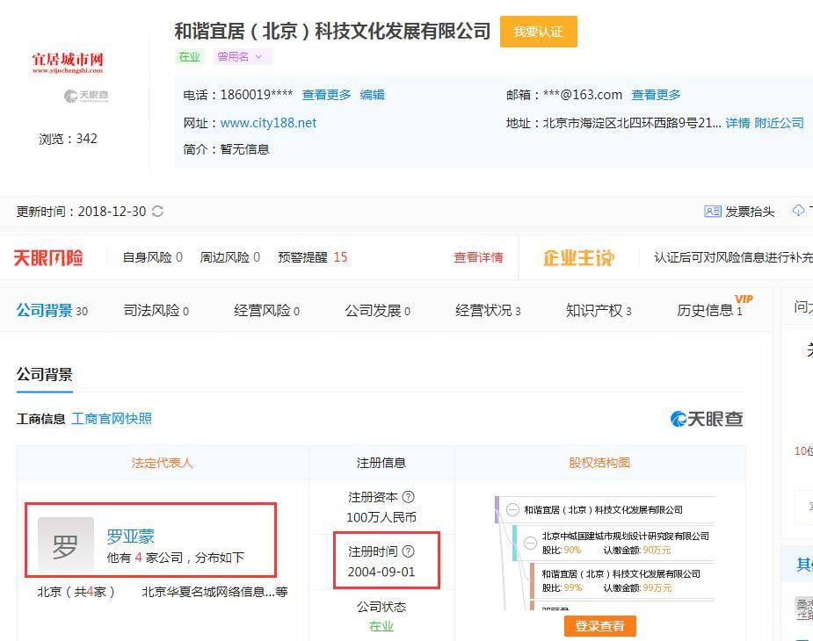This screenshot has height=641, width=813.
Task: Open the 曾用名 dropdown
Action: coord(242,56)
